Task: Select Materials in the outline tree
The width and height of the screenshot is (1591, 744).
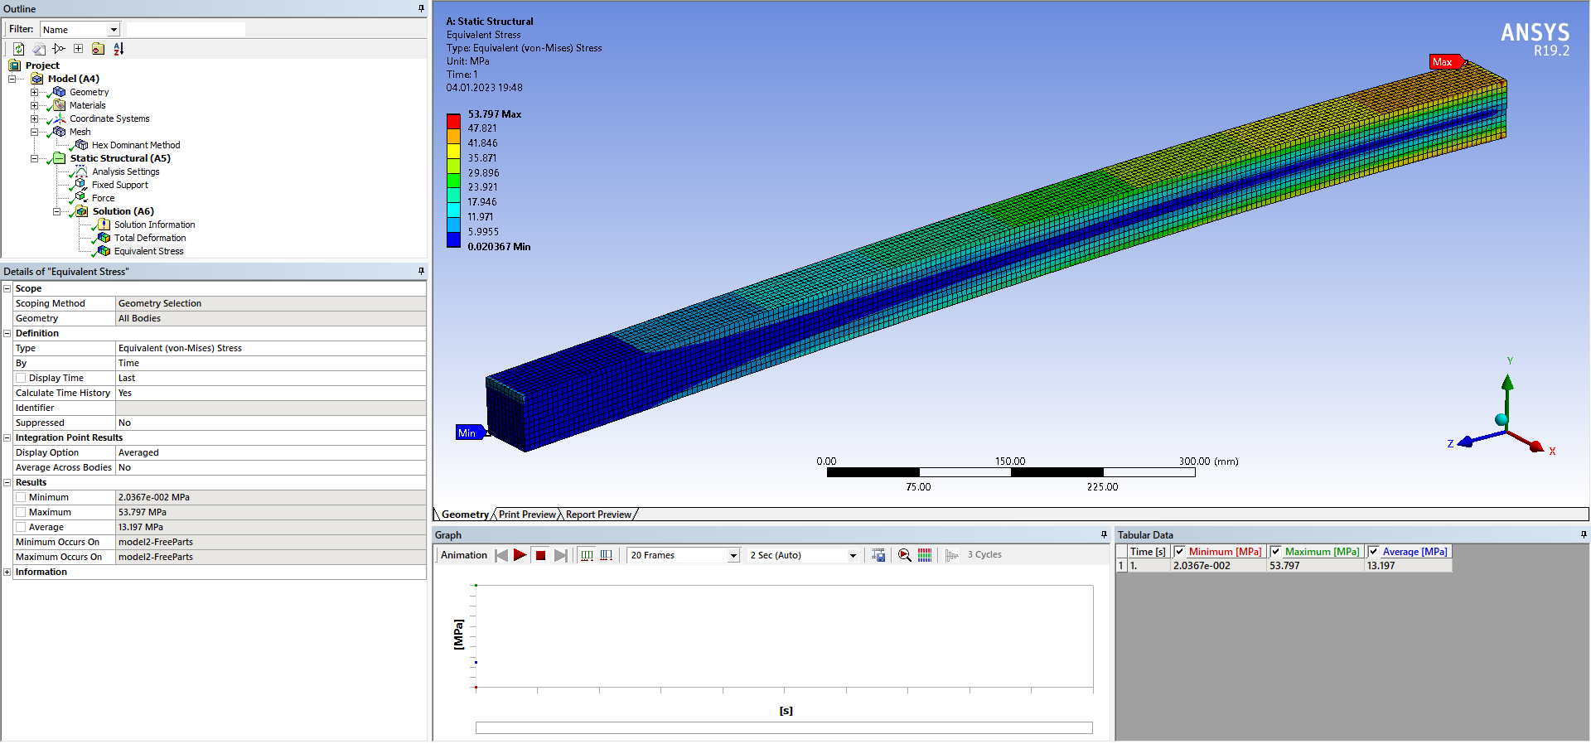Action: tap(87, 105)
